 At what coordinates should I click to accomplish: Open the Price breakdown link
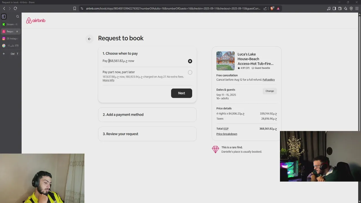click(227, 134)
